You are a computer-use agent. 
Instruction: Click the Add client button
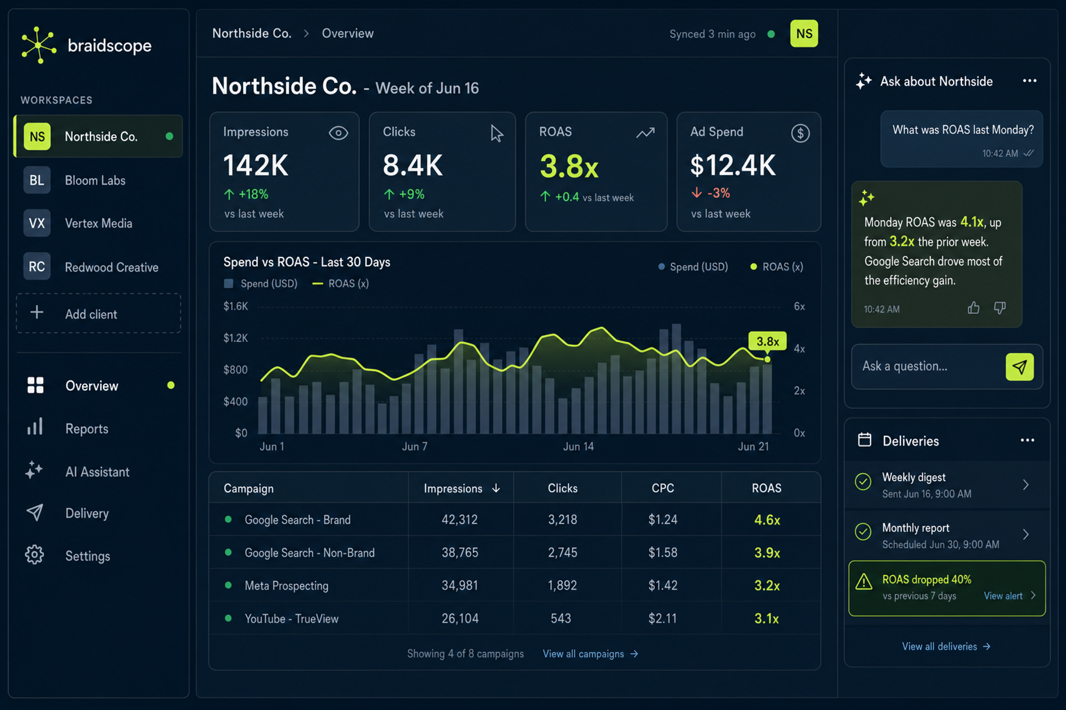coord(98,313)
